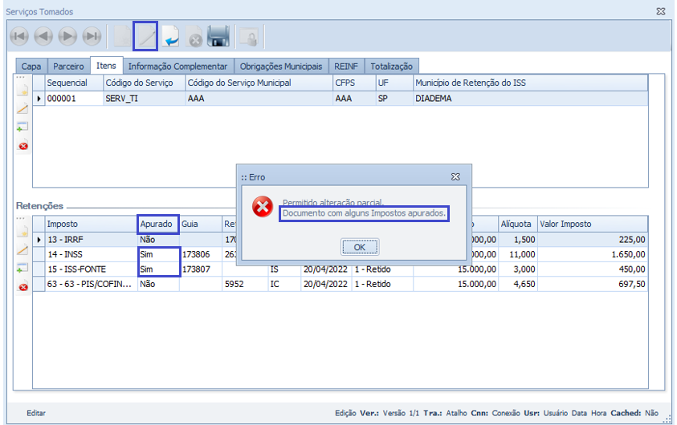Click the new item icon beside Itens grid

[22, 91]
